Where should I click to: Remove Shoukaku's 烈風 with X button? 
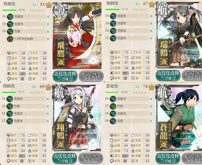47,106
